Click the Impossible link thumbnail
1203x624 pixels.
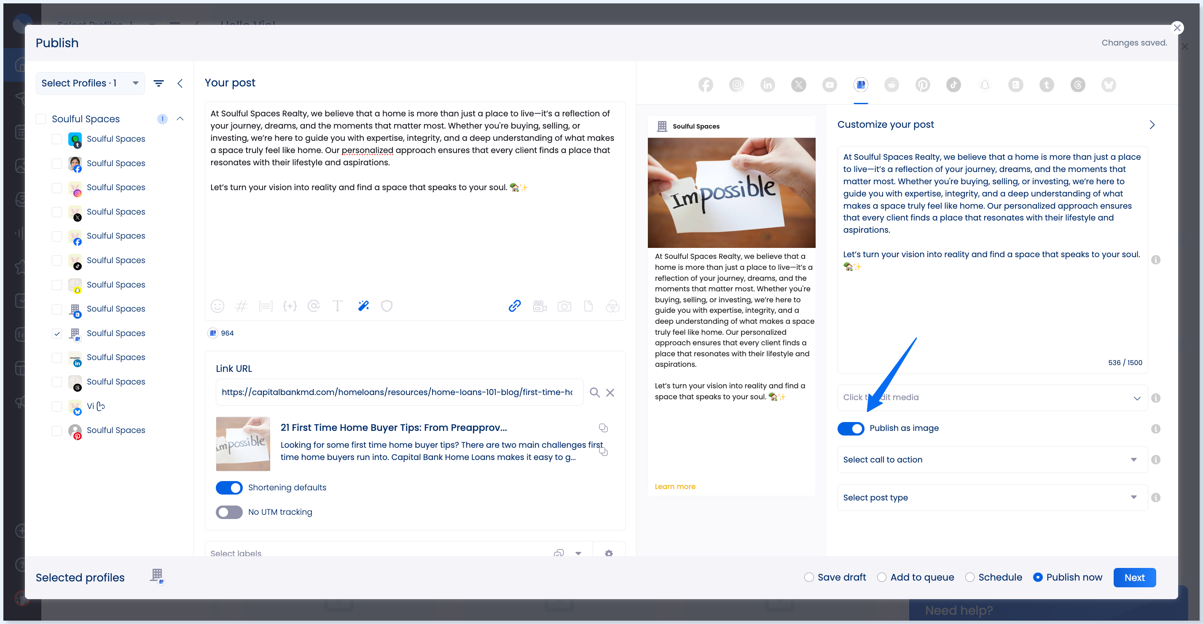[243, 444]
